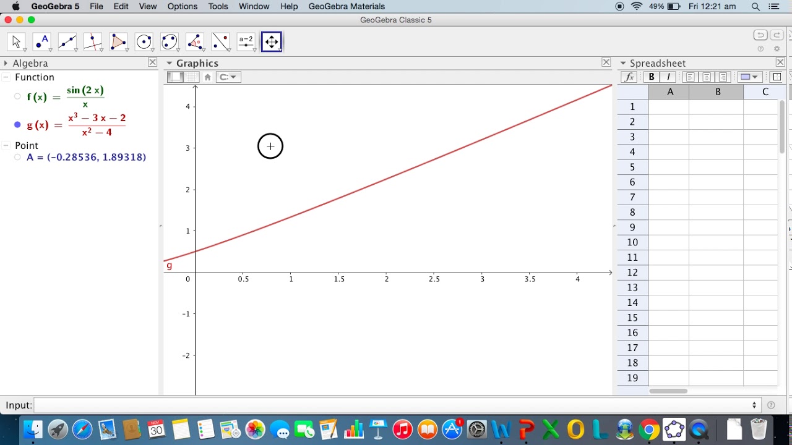This screenshot has height=445, width=792.
Task: Pick the Reflect about Line tool
Action: tap(221, 42)
